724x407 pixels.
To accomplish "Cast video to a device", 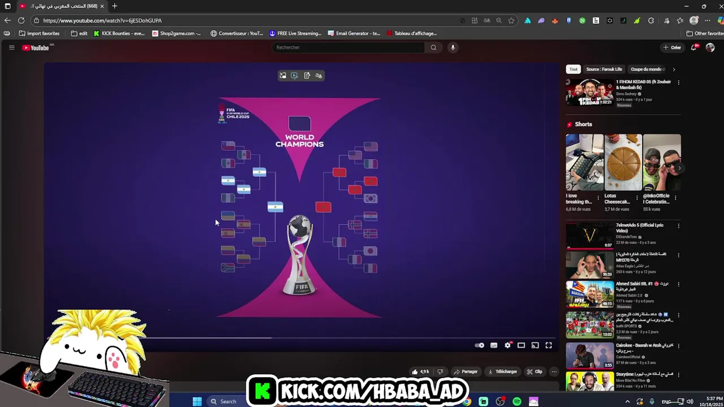I will pos(535,345).
